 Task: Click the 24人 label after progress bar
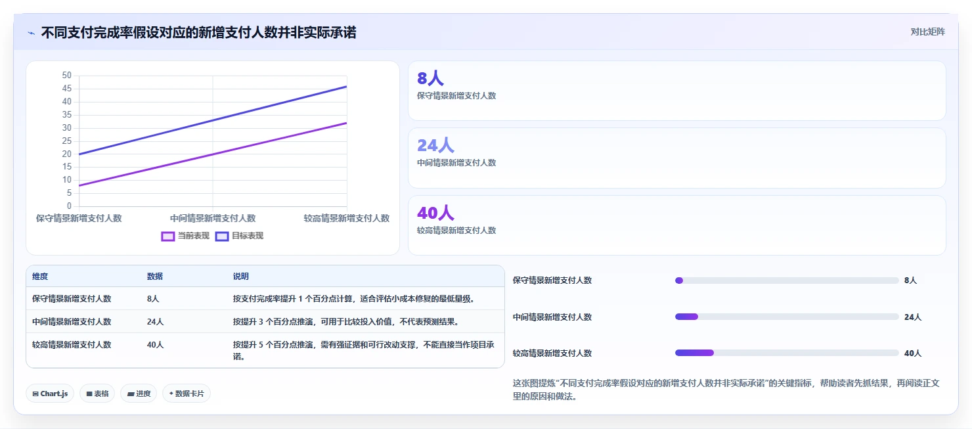(x=913, y=317)
